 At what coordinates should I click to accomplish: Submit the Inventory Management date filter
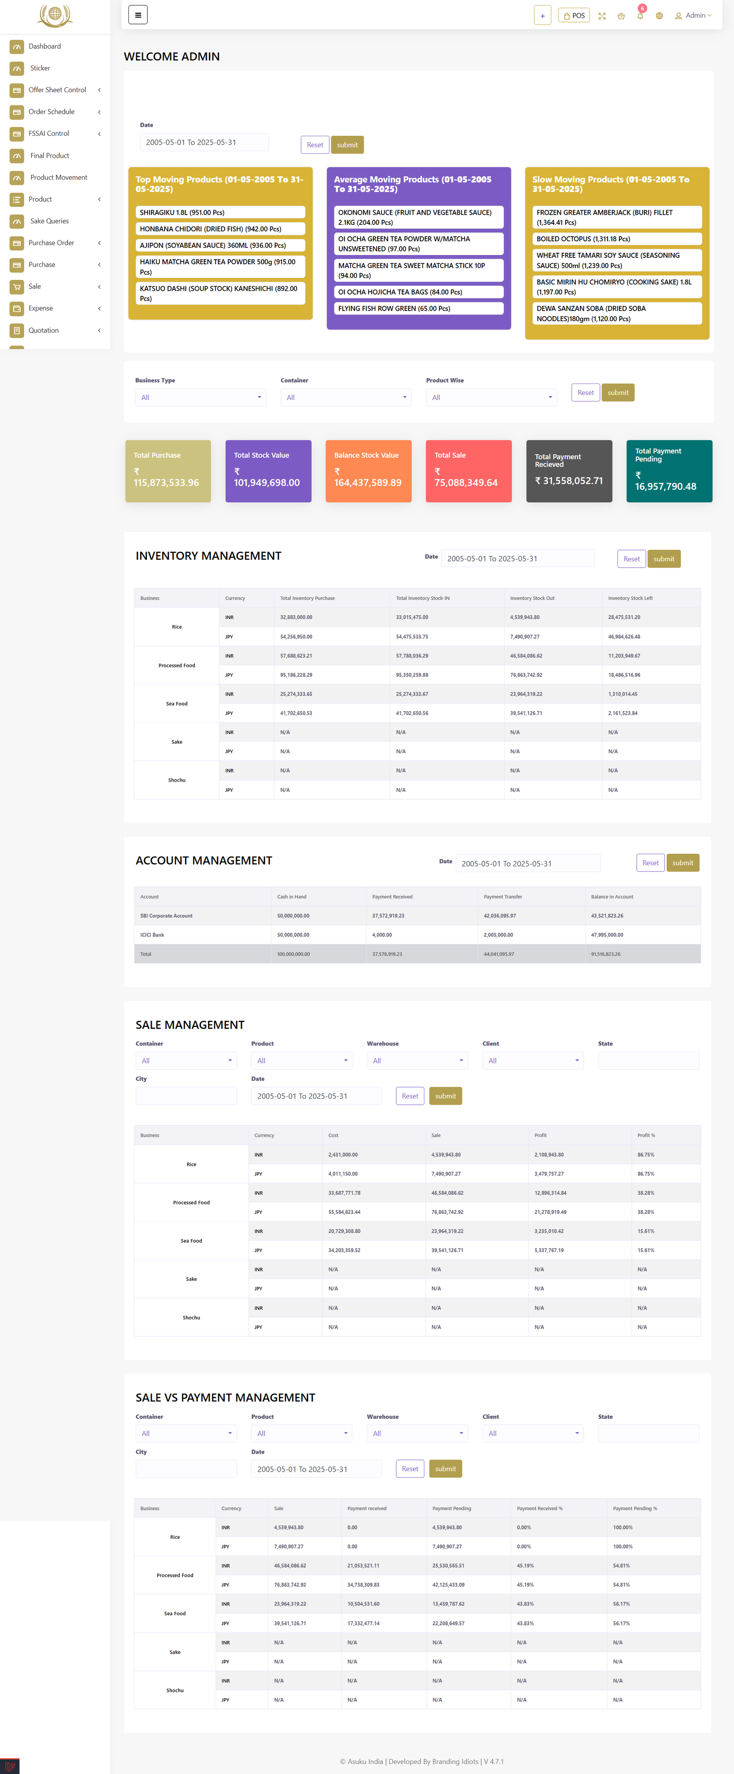click(663, 559)
